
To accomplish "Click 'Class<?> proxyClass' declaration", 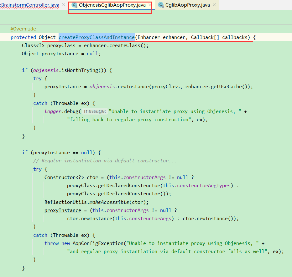I will (x=49, y=46).
